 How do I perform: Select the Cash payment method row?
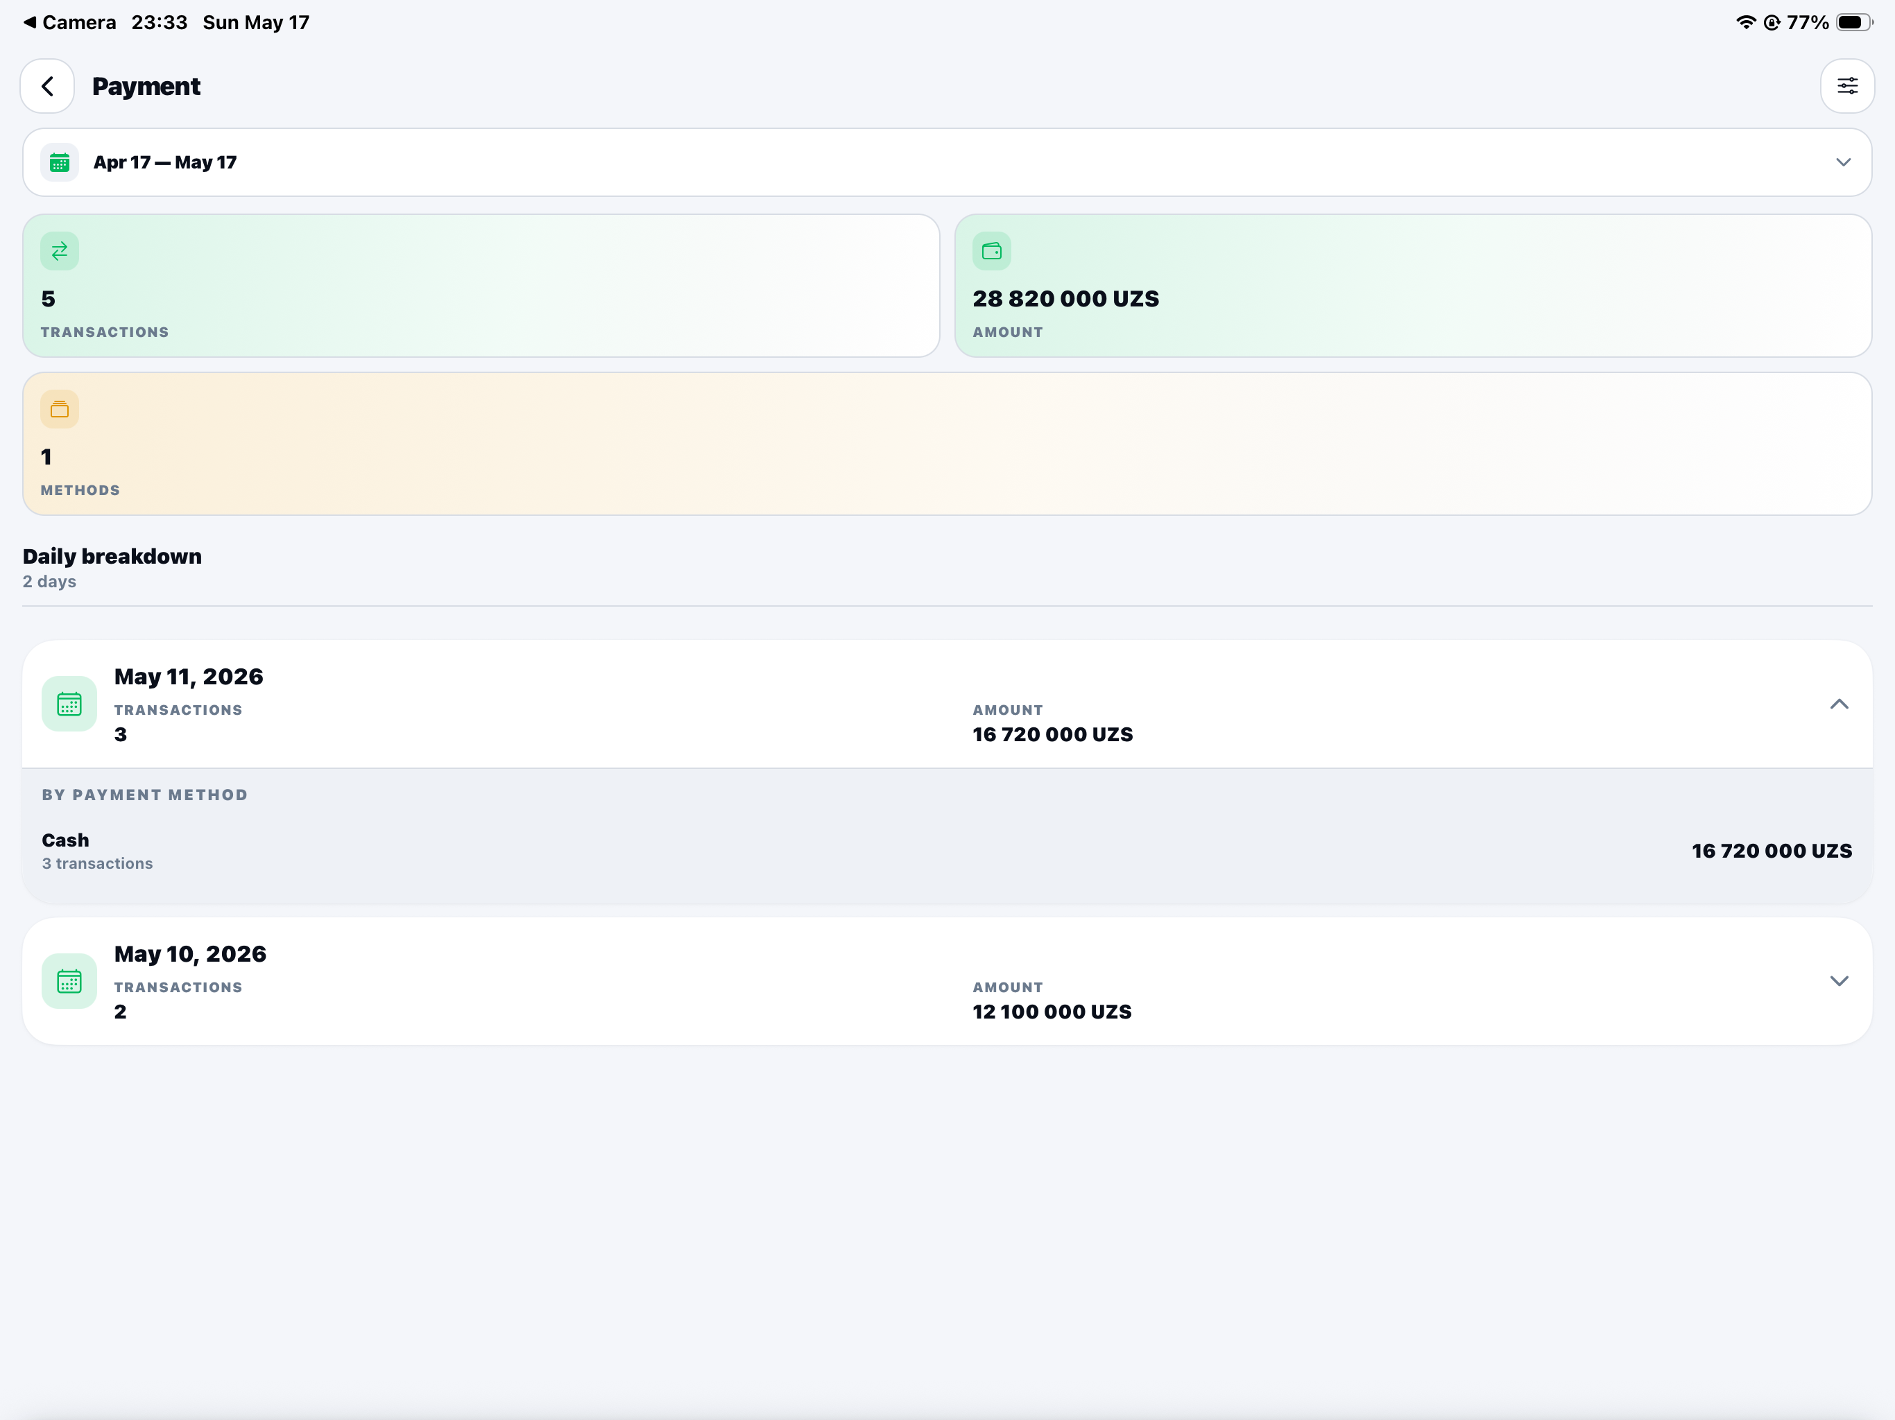[947, 851]
